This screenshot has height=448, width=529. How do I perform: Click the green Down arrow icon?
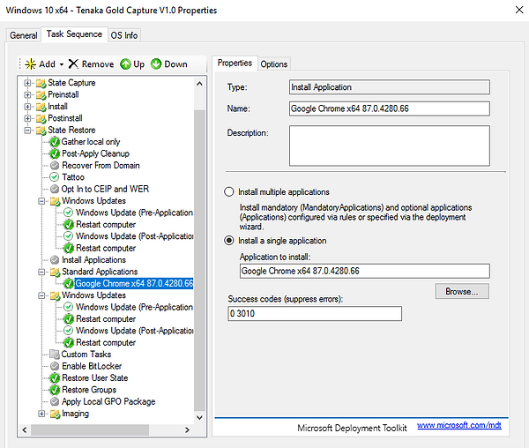[x=156, y=64]
